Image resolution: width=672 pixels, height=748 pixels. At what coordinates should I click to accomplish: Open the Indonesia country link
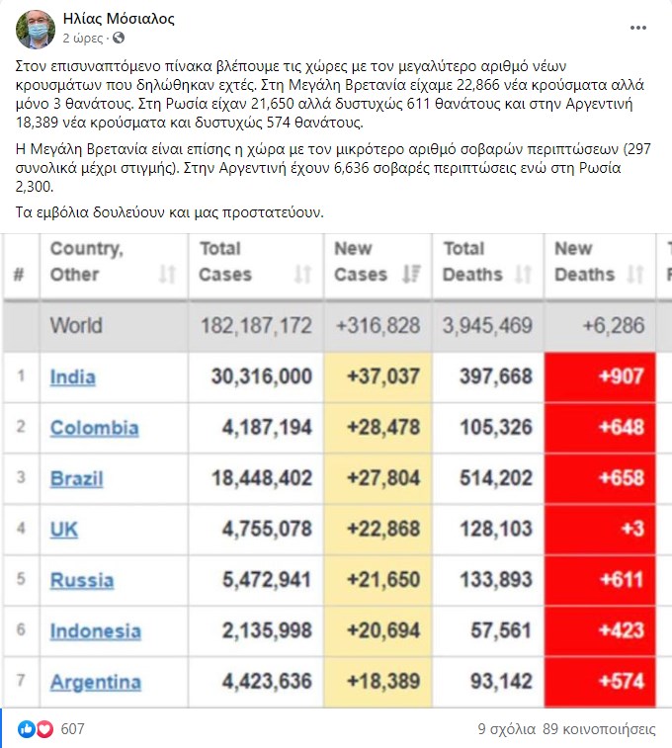pos(95,630)
